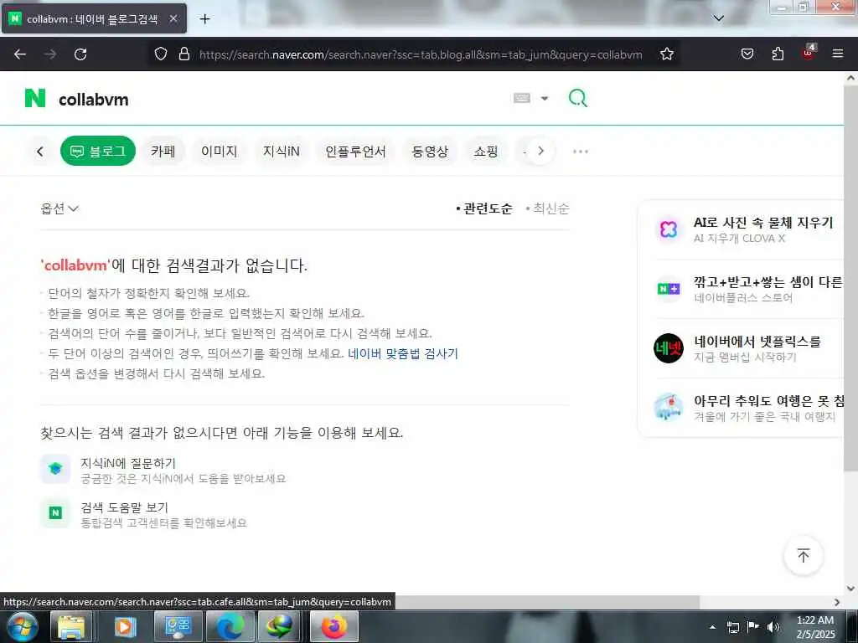This screenshot has width=858, height=643.
Task: Click the vertical scrollbar down arrow
Action: pyautogui.click(x=851, y=589)
